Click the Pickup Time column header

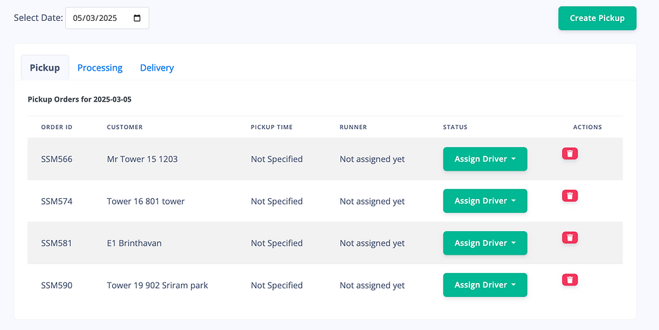click(x=271, y=127)
